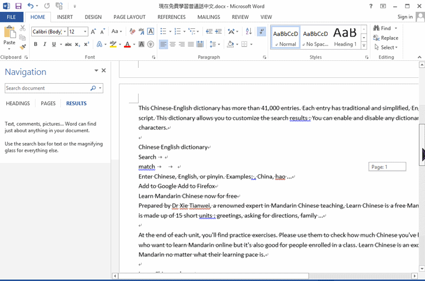Click the Decrease Indent icon
The image size is (425, 281).
[209, 31]
